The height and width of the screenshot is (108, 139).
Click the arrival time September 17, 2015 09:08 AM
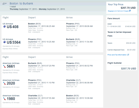[79, 26]
